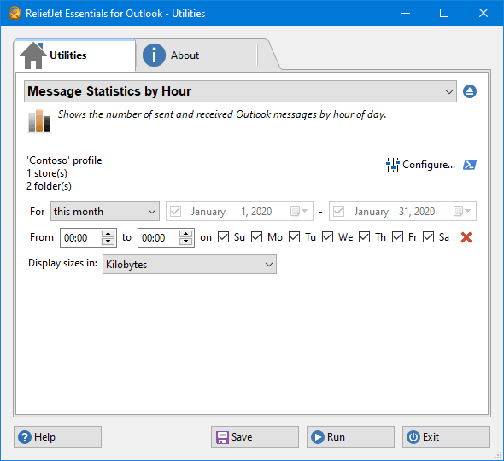Click the January 1, 2020 start date field
Image resolution: width=504 pixels, height=461 pixels.
[239, 212]
